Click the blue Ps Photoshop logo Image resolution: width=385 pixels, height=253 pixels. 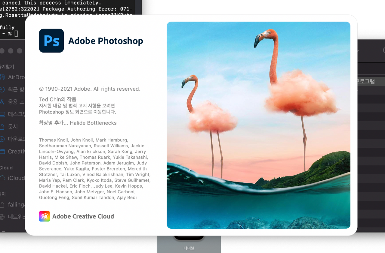click(51, 41)
